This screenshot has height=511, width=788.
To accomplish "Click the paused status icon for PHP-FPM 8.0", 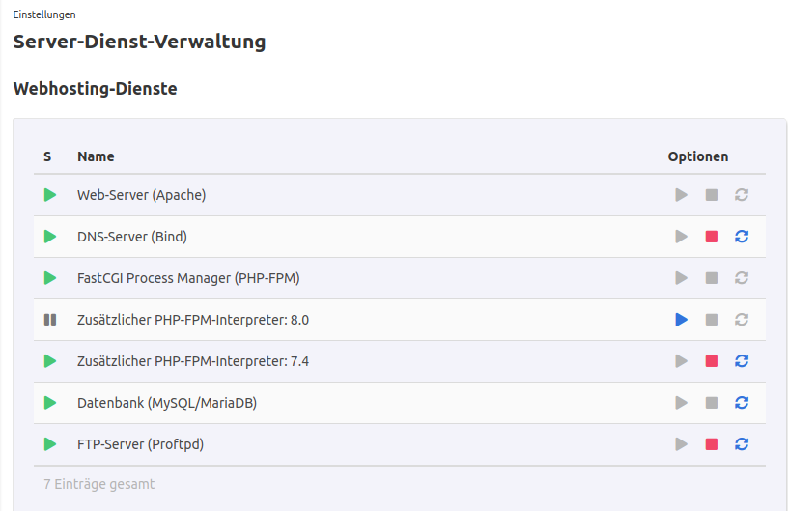I will [50, 320].
